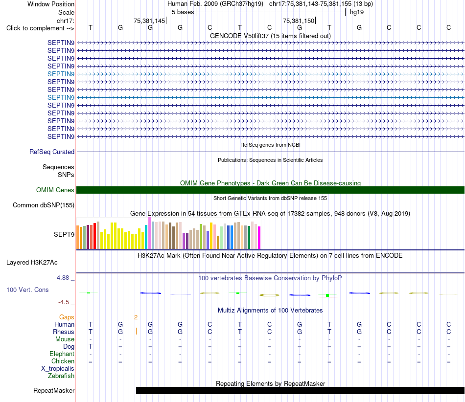Click the 'SEPT9' GTEx track label
The image size is (465, 402).
click(64, 234)
